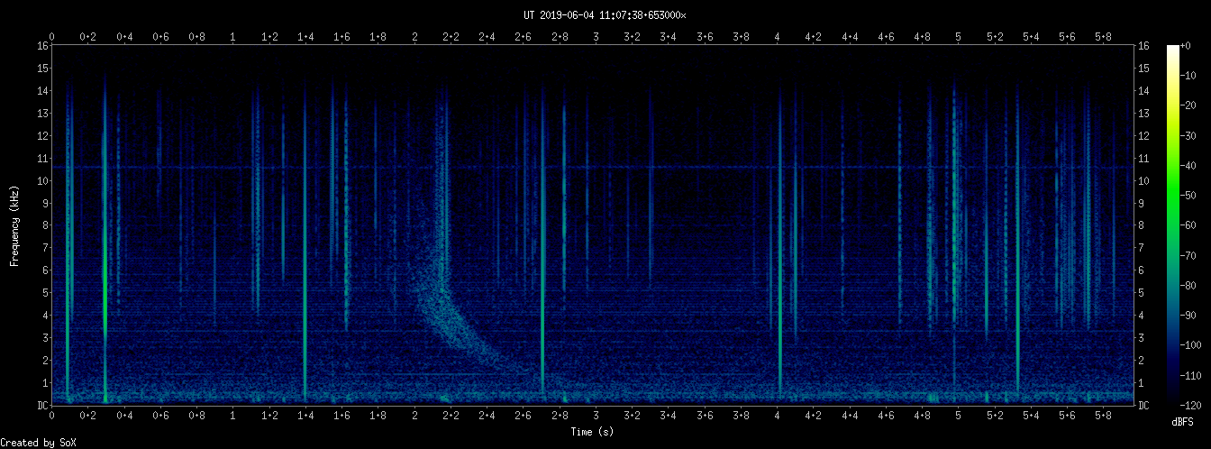Viewport: 1211px width, 449px height.
Task: Click the faint horizontal line near 10.6 kHz
Action: click(x=595, y=167)
